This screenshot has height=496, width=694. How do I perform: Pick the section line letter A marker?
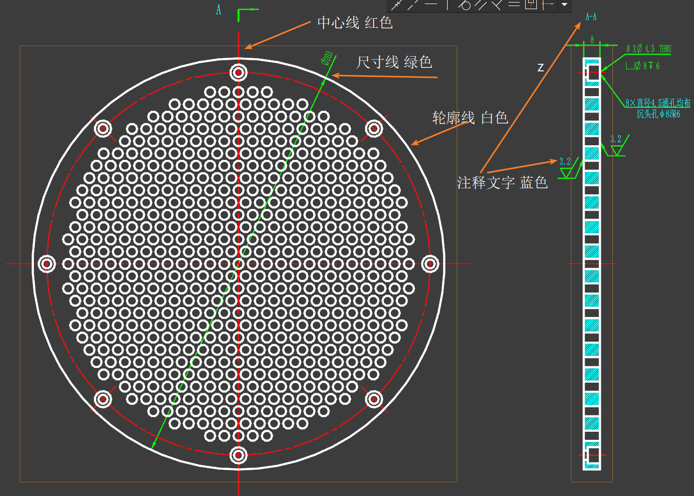218,10
